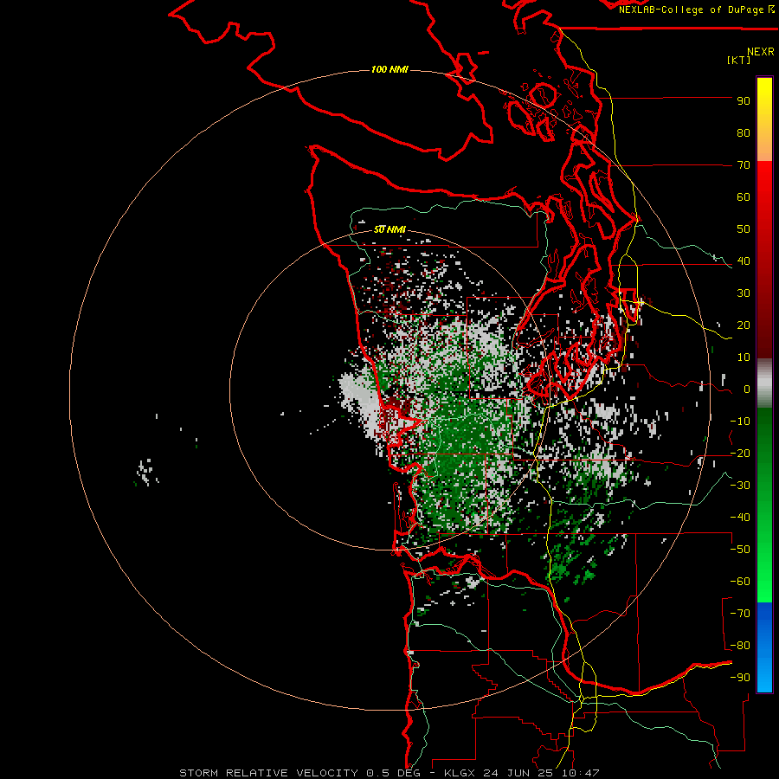Select the positive 90 scale value
Viewport: 779px width, 779px height.
click(744, 101)
